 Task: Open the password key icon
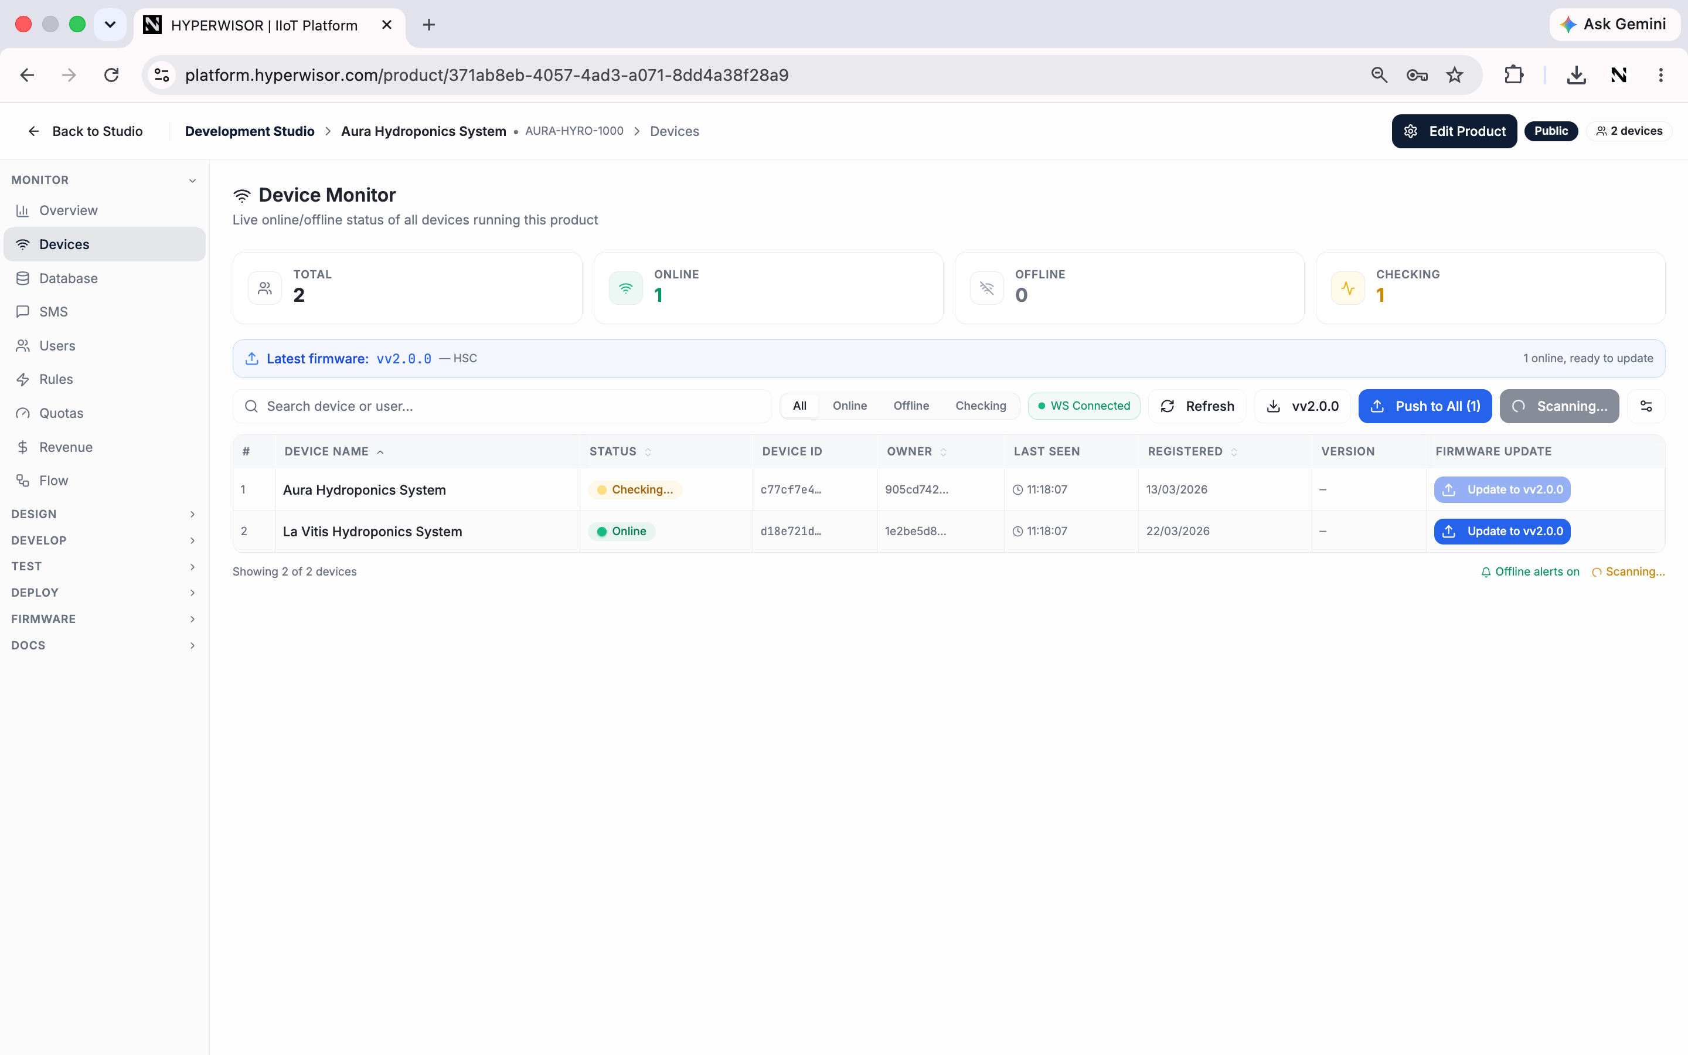1417,74
